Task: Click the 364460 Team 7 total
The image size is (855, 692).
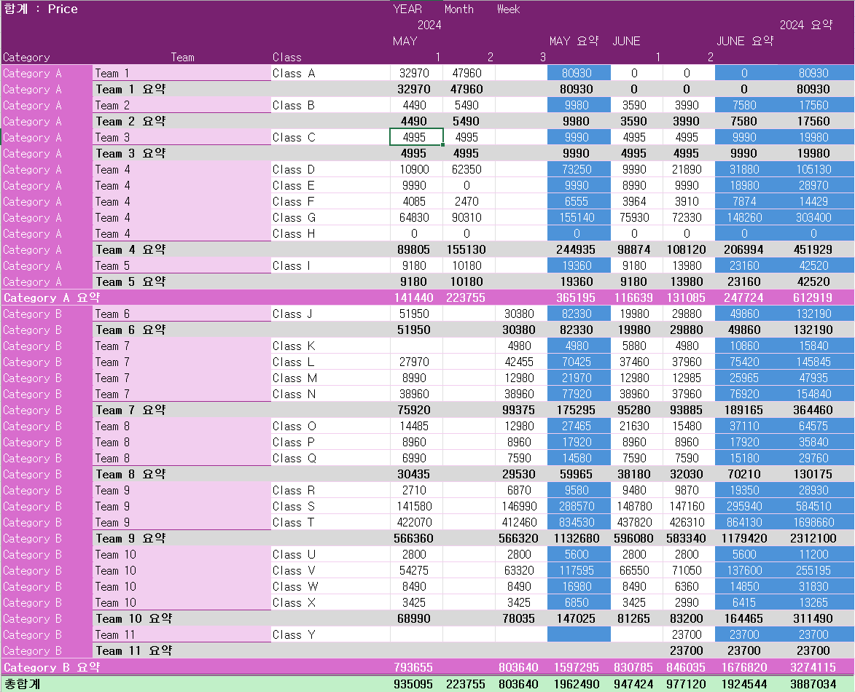Action: click(813, 410)
